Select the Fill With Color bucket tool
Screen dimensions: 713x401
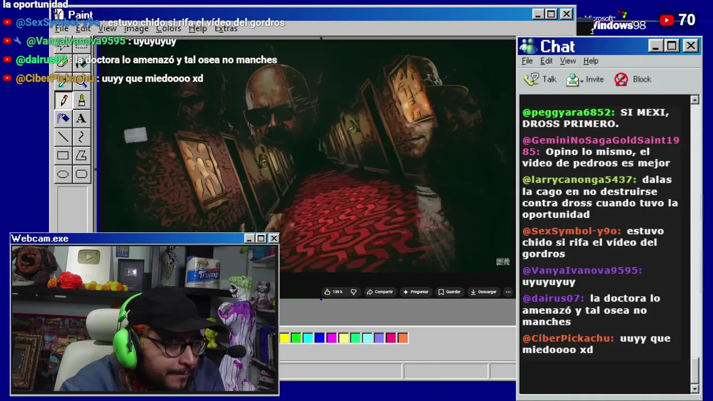[81, 63]
